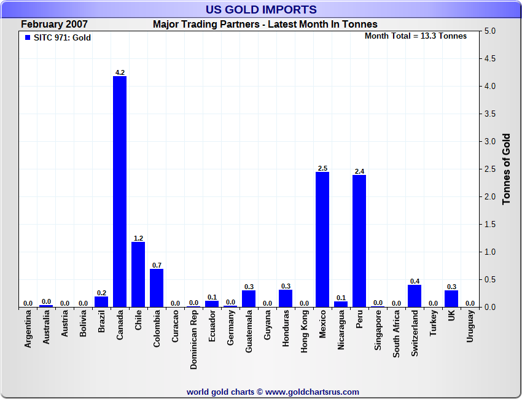The image size is (522, 399).
Task: Click the '0.7' value above Colombia bar
Action: click(157, 265)
